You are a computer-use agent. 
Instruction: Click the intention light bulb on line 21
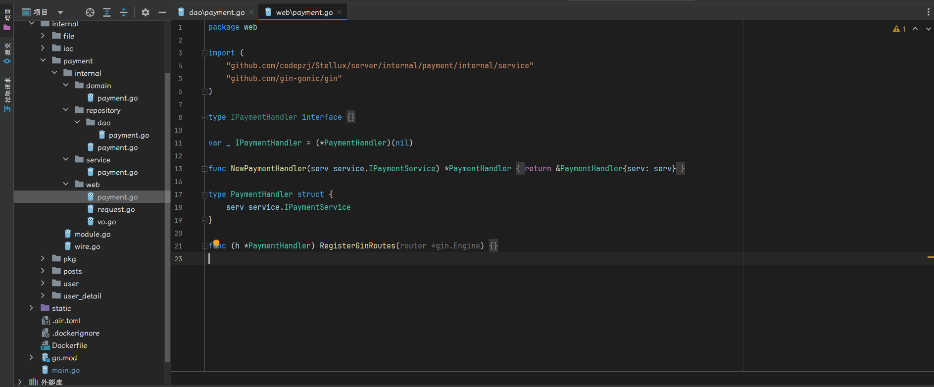click(216, 243)
